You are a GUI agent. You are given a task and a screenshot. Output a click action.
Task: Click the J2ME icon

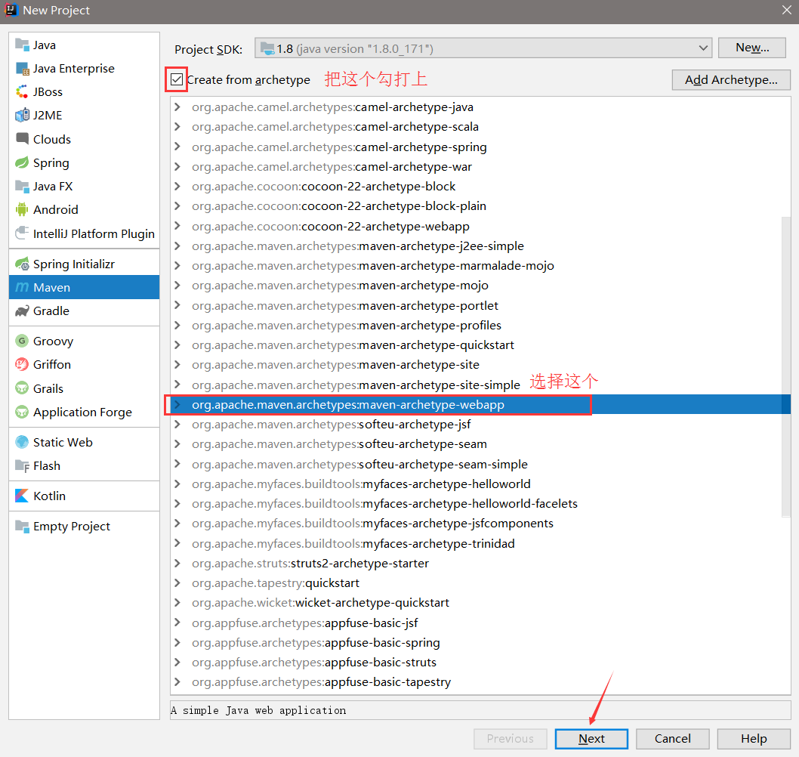(22, 115)
